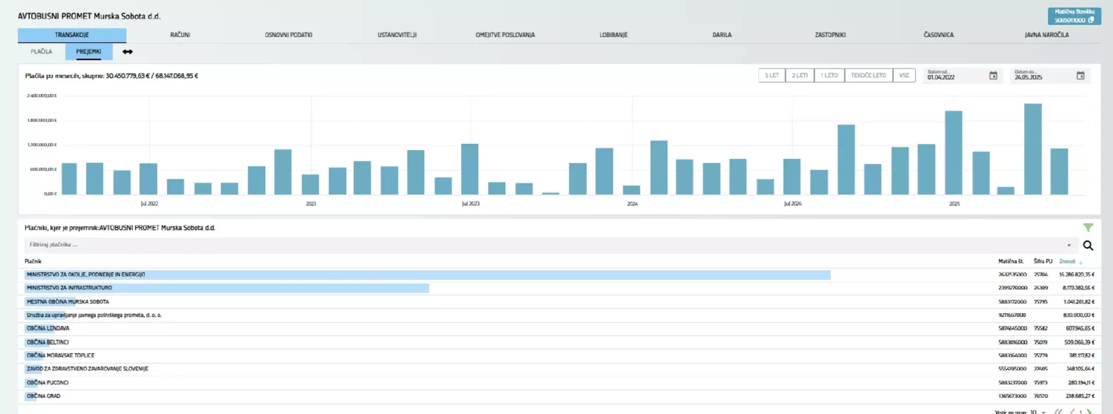The width and height of the screenshot is (1113, 414).
Task: Expand the payer filter dropdown arrow
Action: (1069, 245)
